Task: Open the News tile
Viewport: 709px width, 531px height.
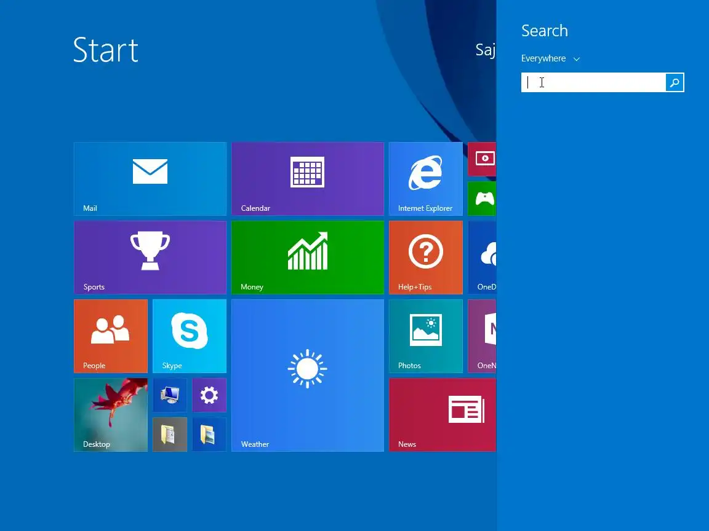Action: (x=443, y=414)
